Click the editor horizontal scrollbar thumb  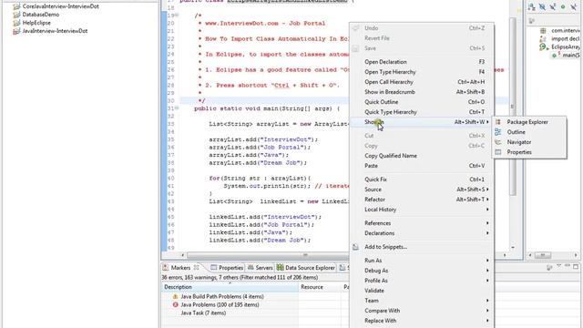point(268,255)
